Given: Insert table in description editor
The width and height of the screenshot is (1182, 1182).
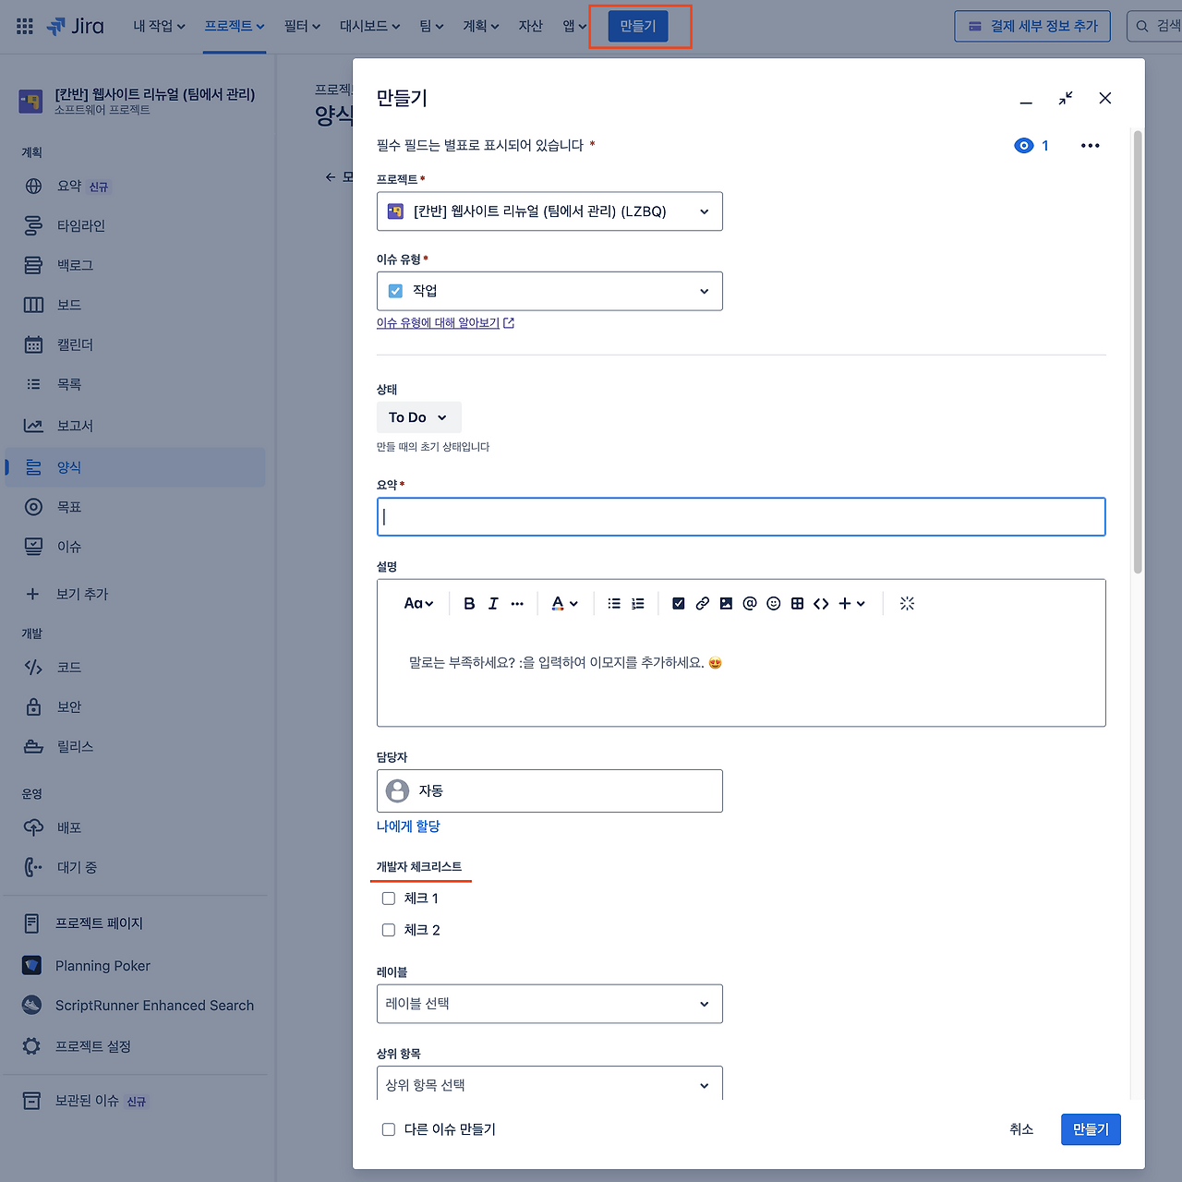Looking at the screenshot, I should (798, 603).
